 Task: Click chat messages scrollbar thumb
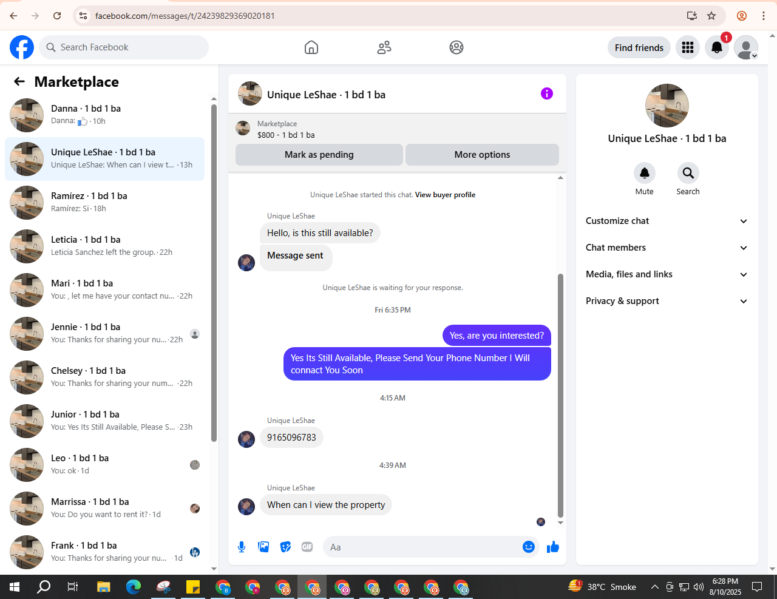click(560, 394)
